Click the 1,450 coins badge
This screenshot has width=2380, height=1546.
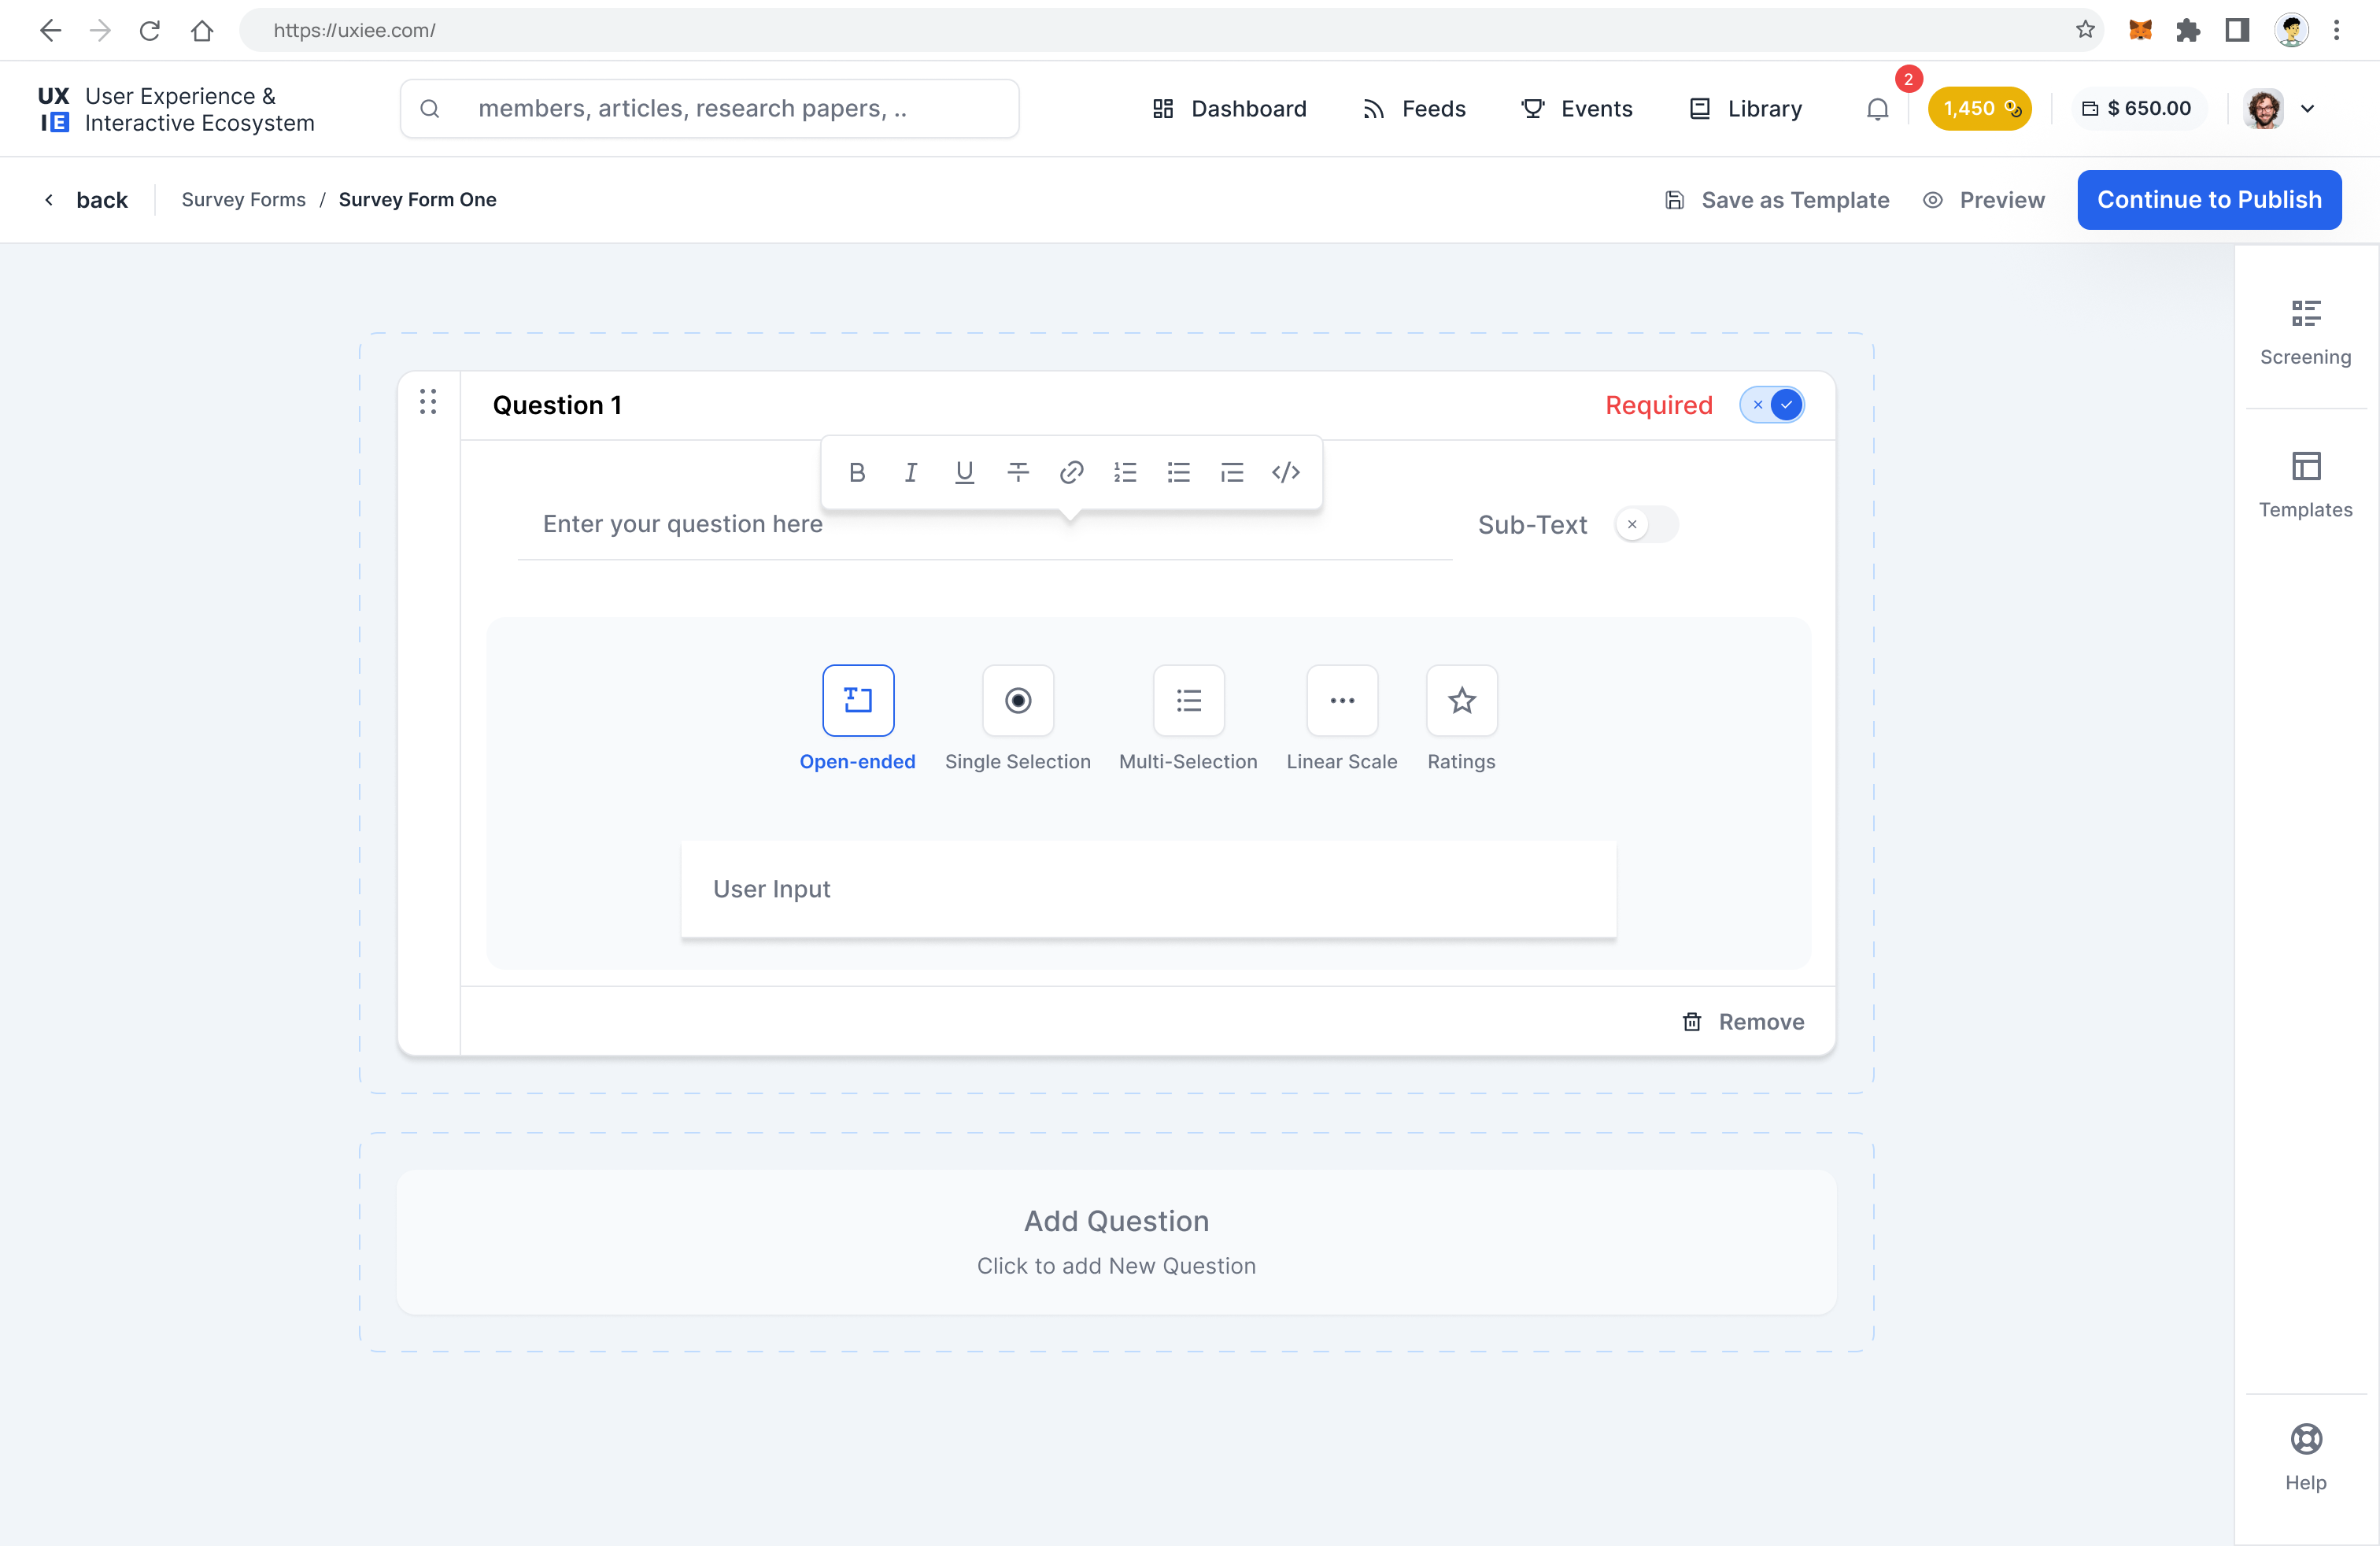(x=1979, y=108)
